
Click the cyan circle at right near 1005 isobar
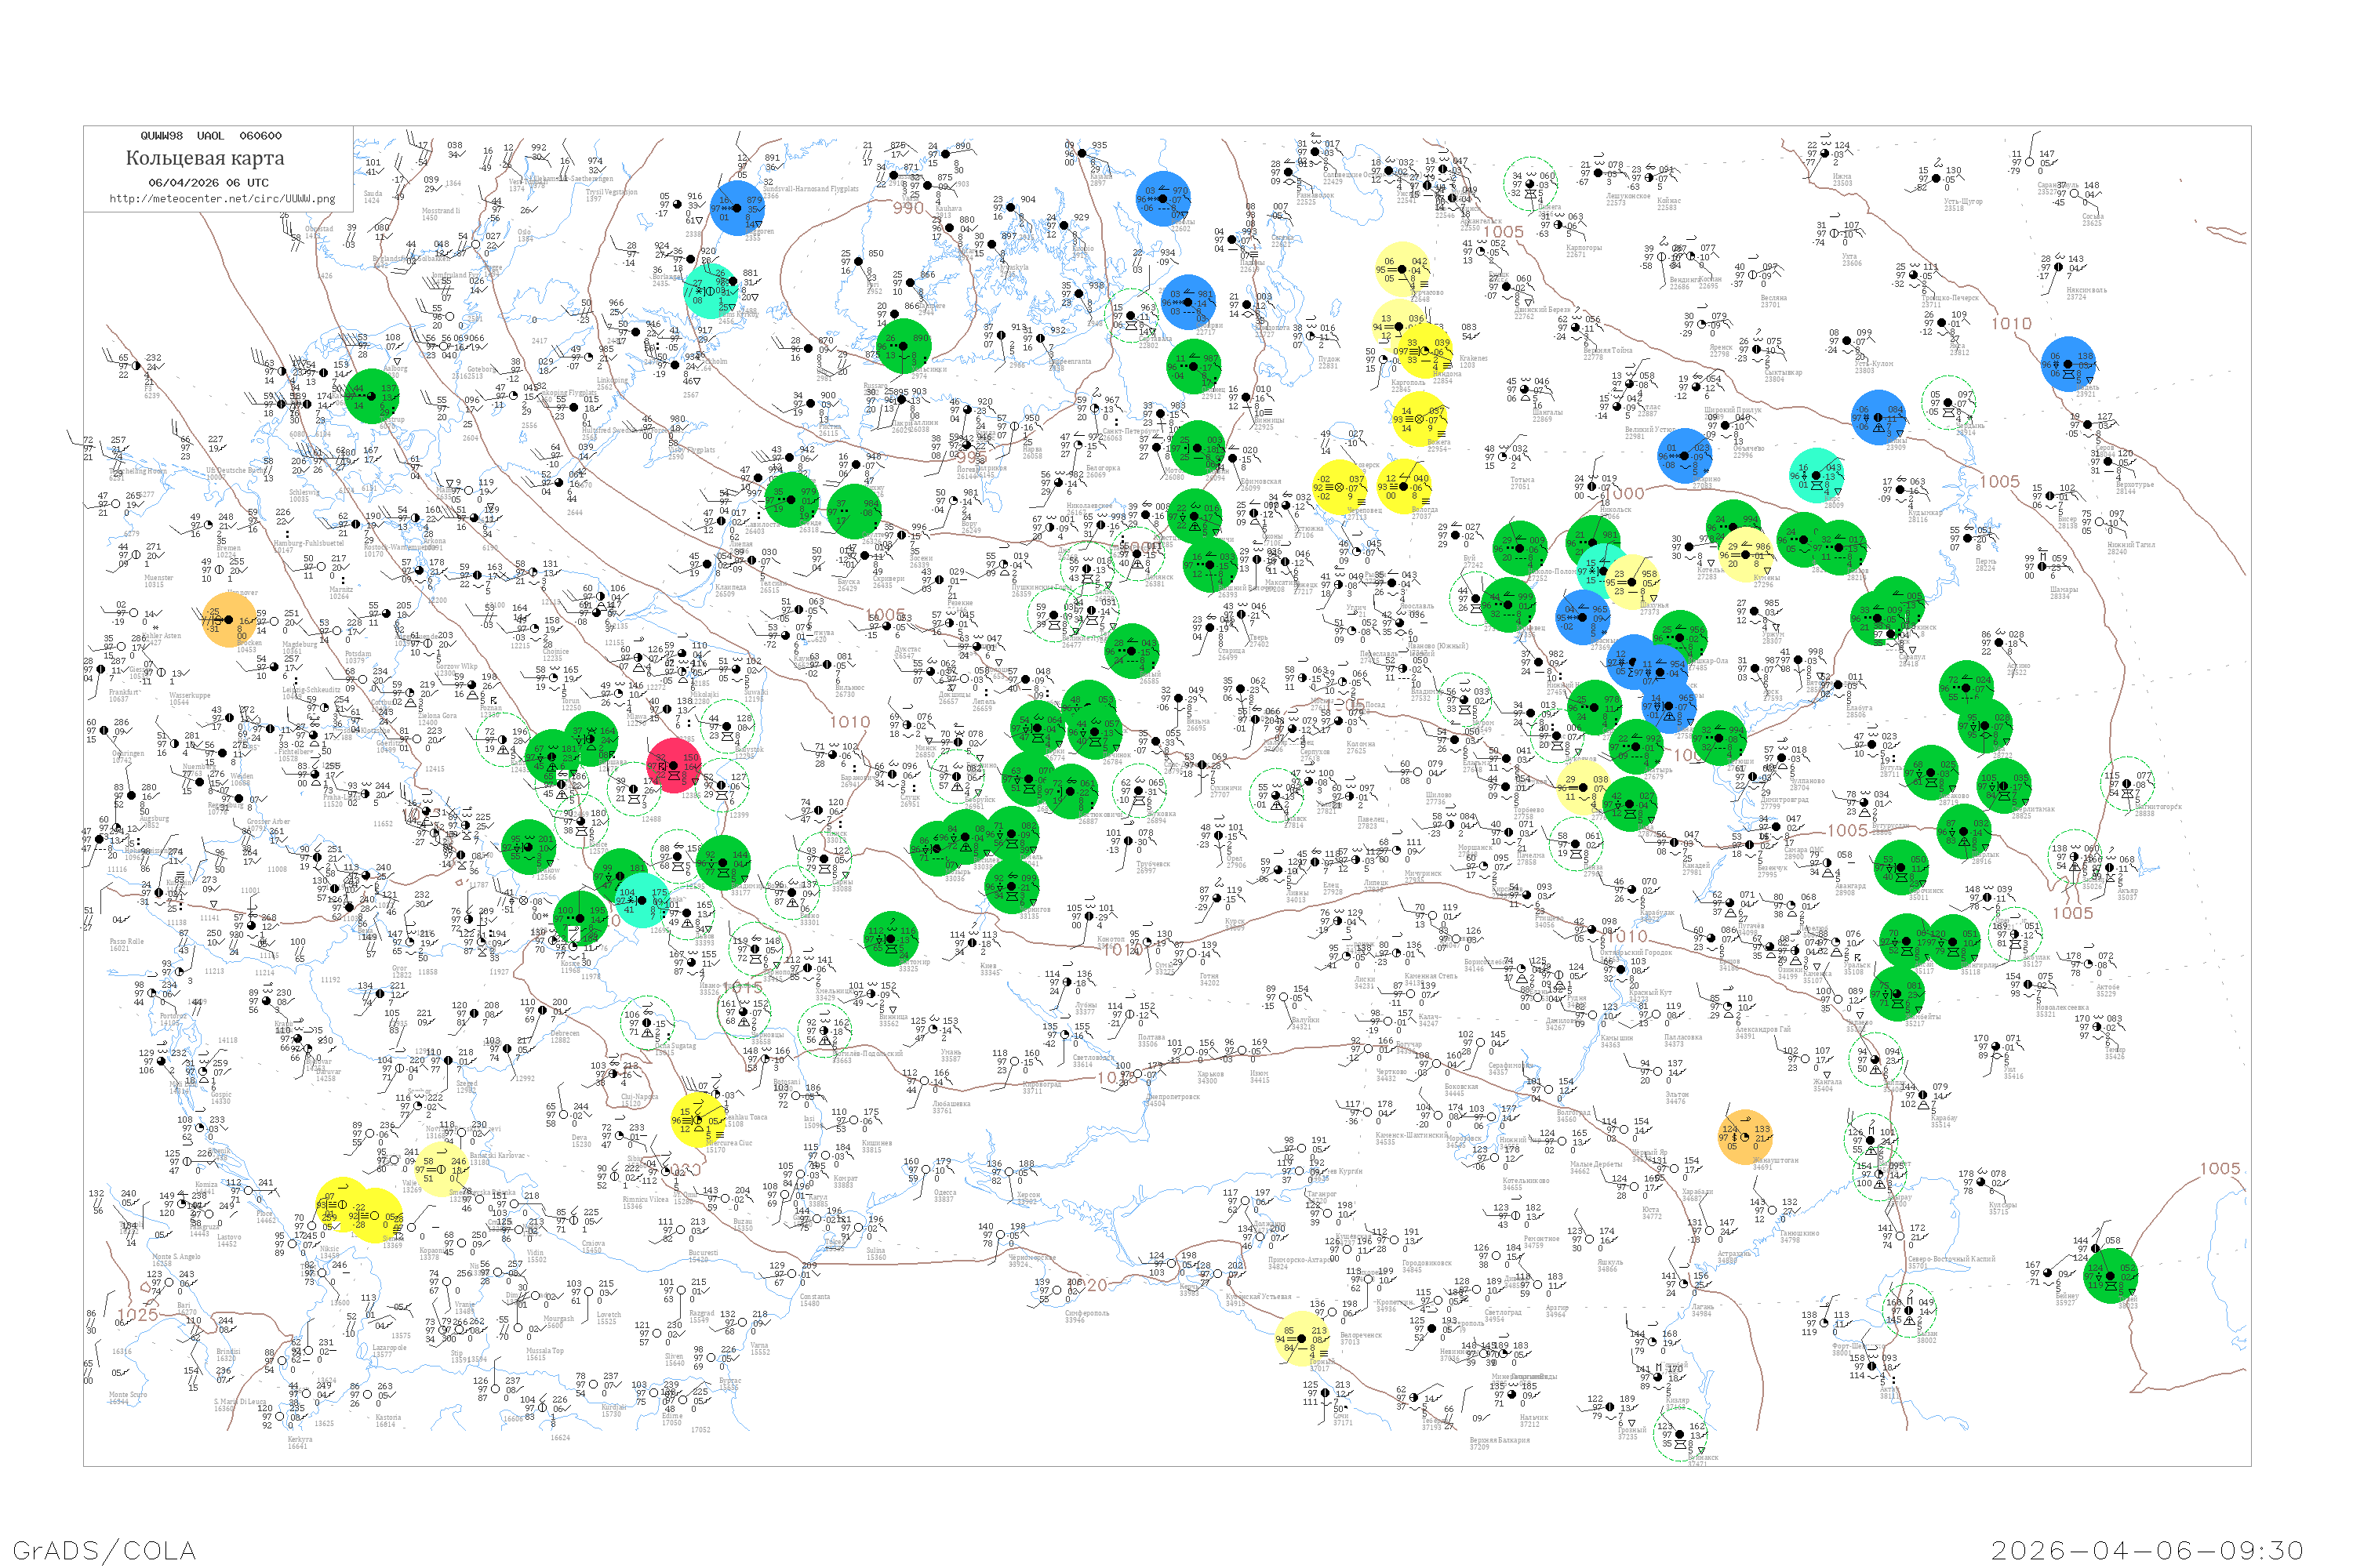click(1817, 476)
